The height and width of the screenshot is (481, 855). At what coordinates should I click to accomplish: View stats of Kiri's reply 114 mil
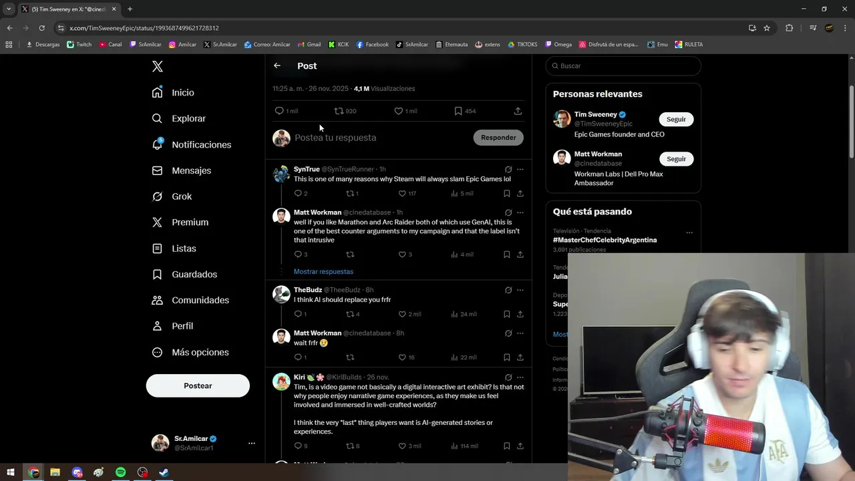pos(464,446)
